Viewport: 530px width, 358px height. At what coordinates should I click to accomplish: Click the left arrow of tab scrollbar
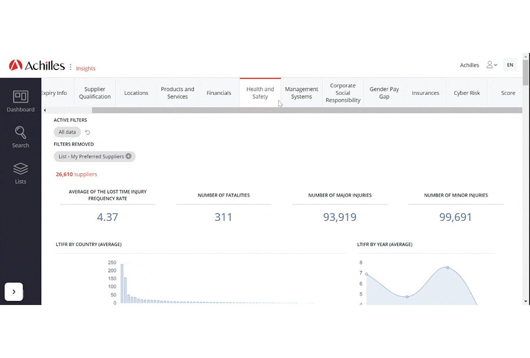(45, 110)
